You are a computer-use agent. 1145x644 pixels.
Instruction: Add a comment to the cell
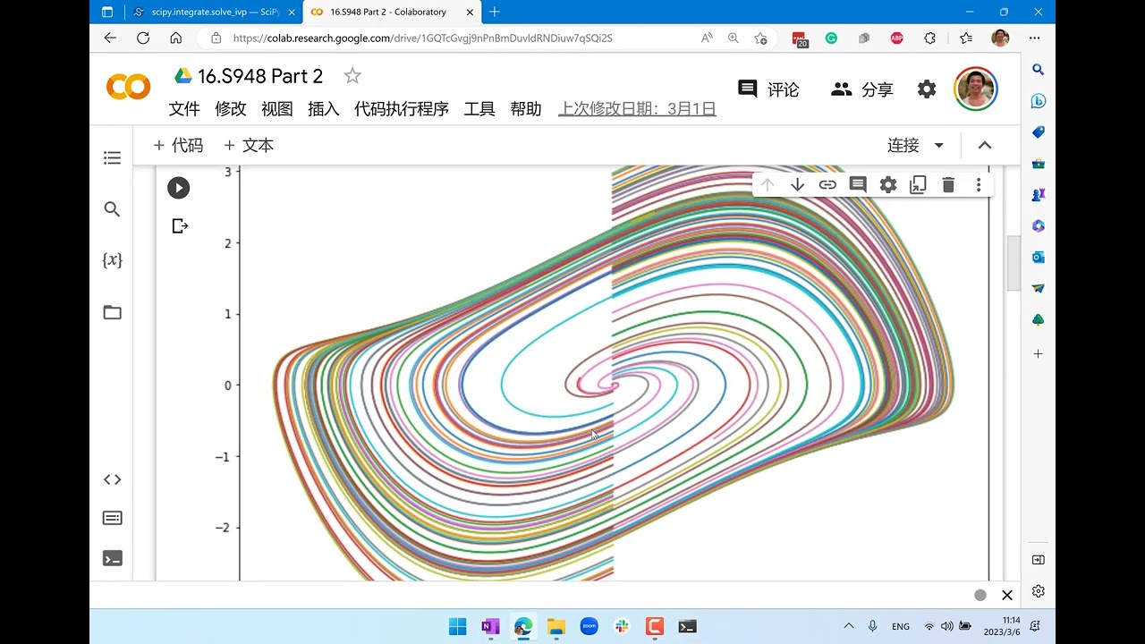click(858, 185)
